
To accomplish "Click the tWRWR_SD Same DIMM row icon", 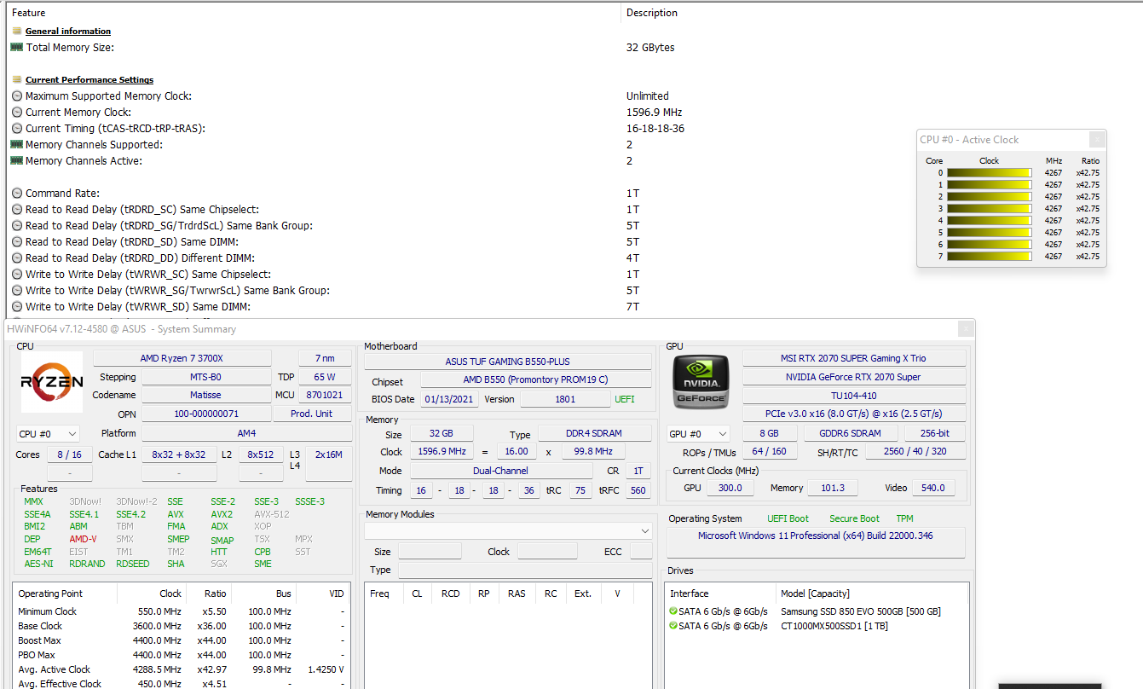I will click(x=16, y=307).
